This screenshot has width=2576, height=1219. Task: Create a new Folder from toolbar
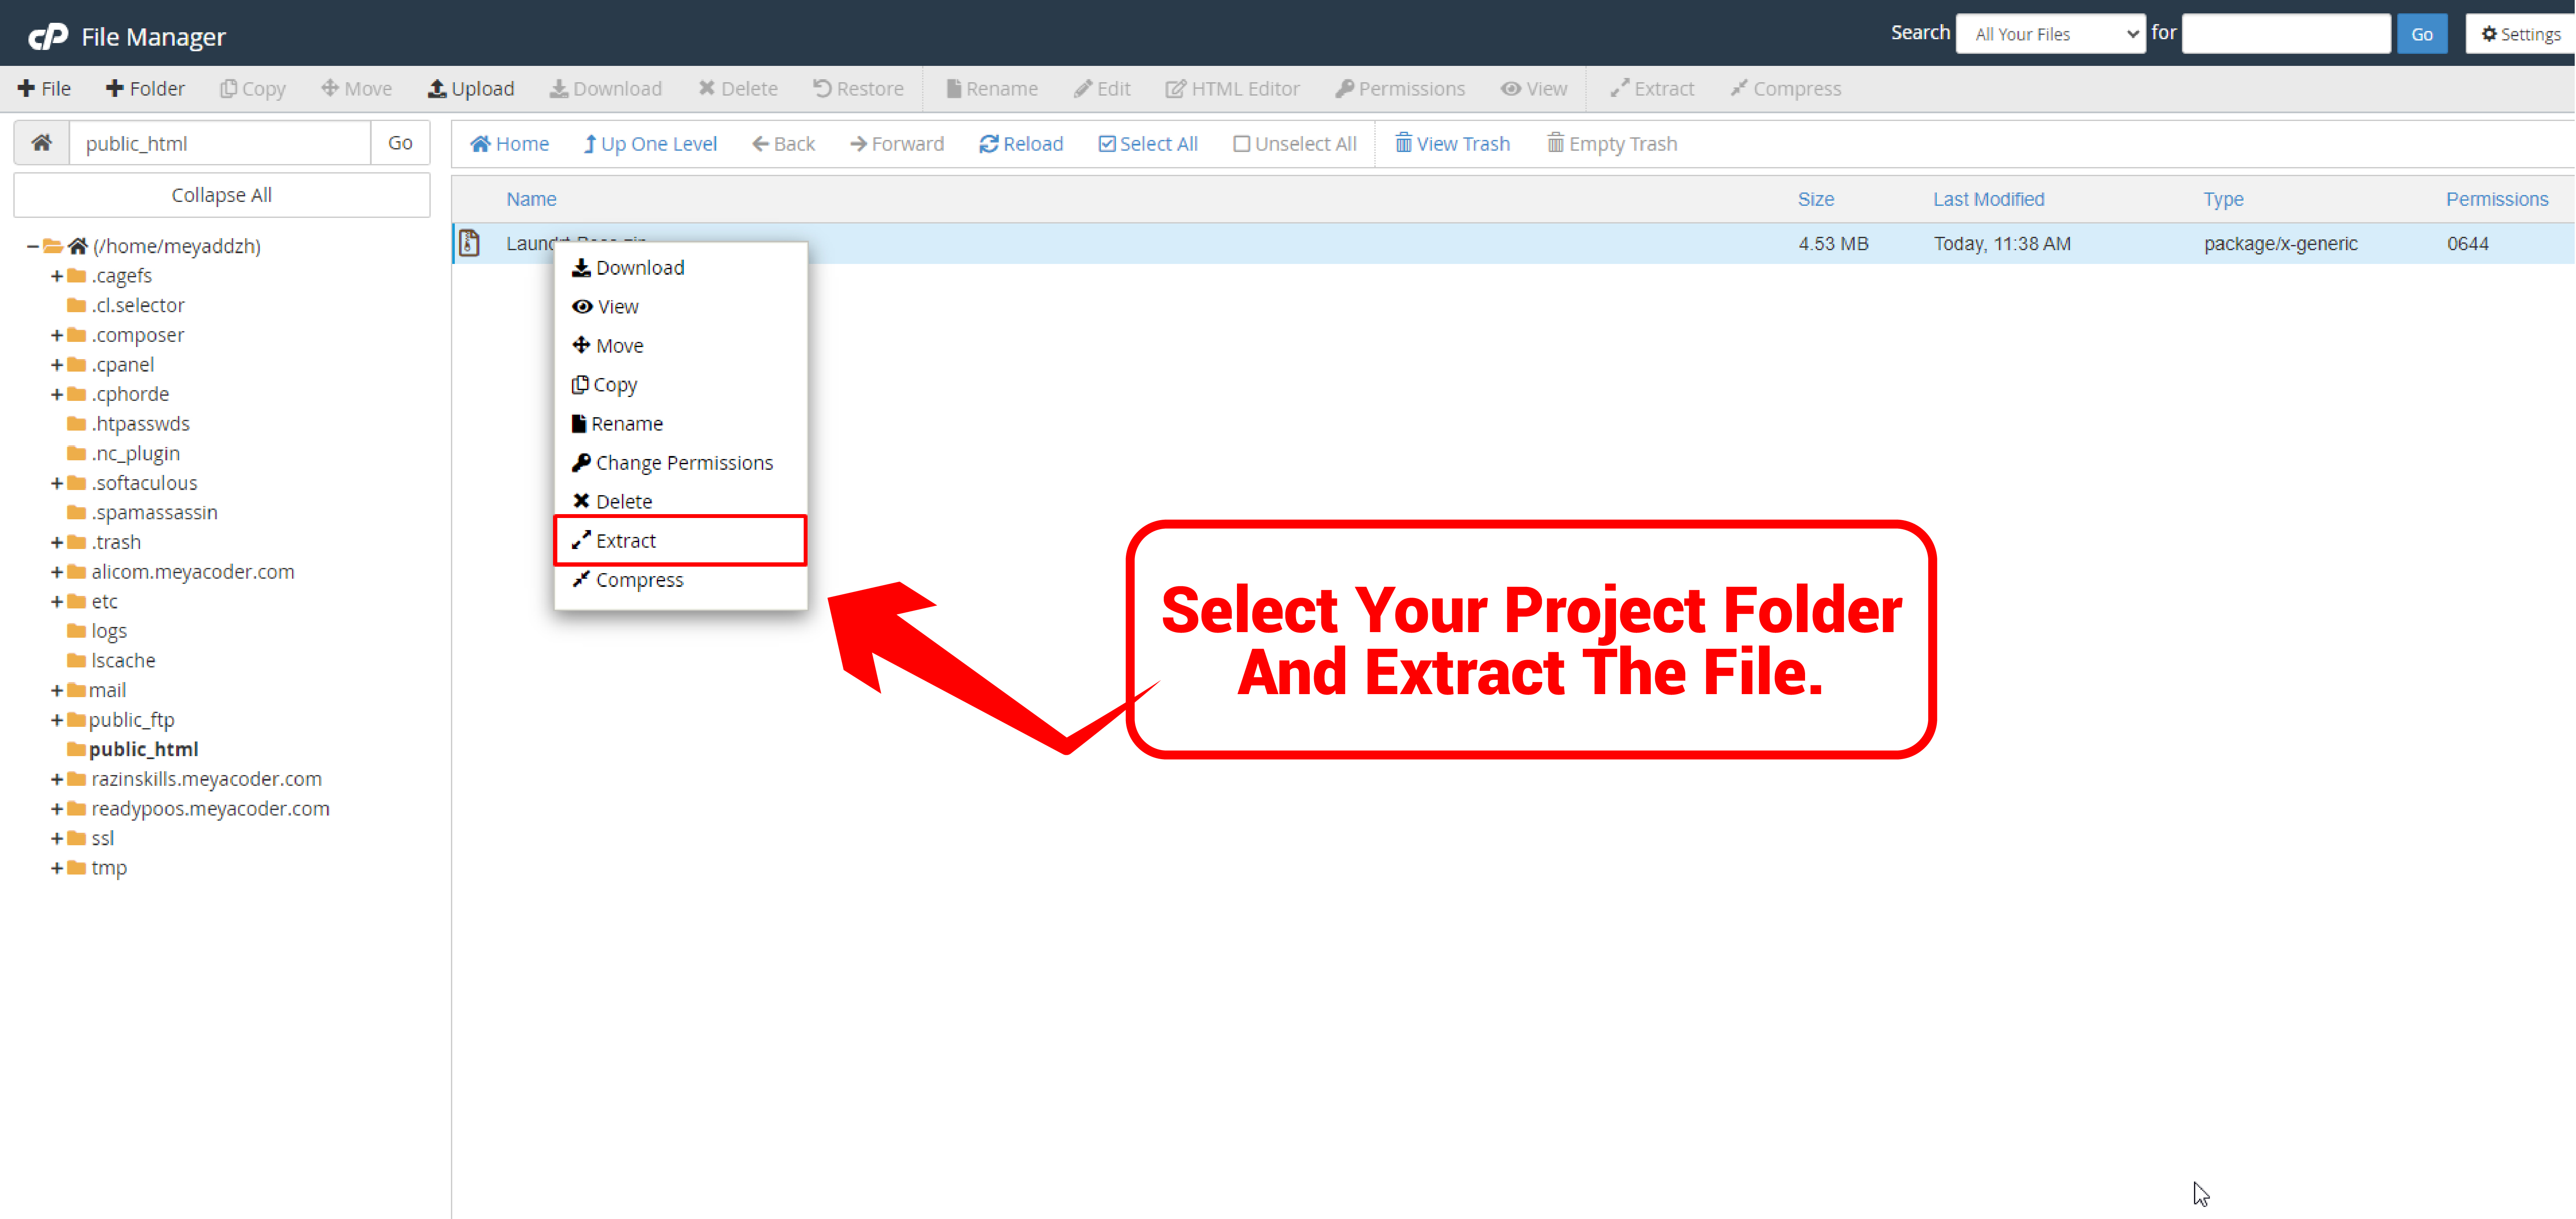tap(146, 89)
